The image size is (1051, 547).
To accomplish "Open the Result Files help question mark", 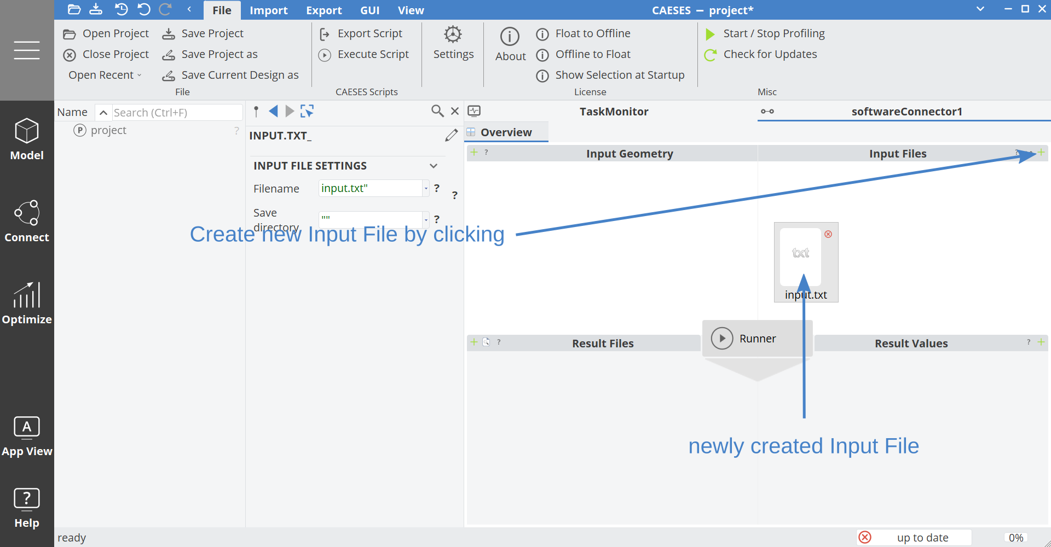I will click(499, 342).
